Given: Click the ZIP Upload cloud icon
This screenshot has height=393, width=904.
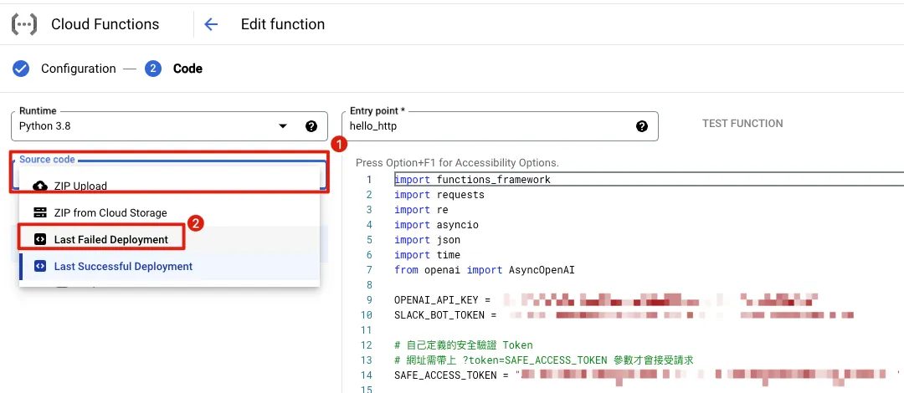Looking at the screenshot, I should 39,186.
